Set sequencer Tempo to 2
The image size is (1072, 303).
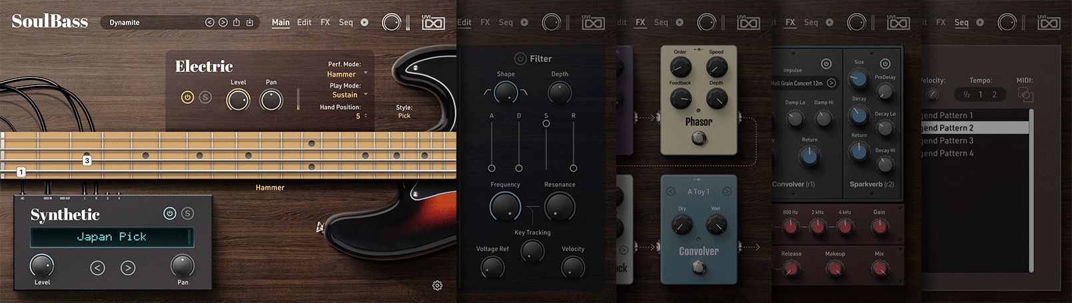pyautogui.click(x=995, y=95)
